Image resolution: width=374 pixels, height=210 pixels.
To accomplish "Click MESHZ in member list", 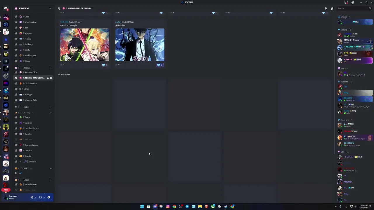I will click(355, 41).
